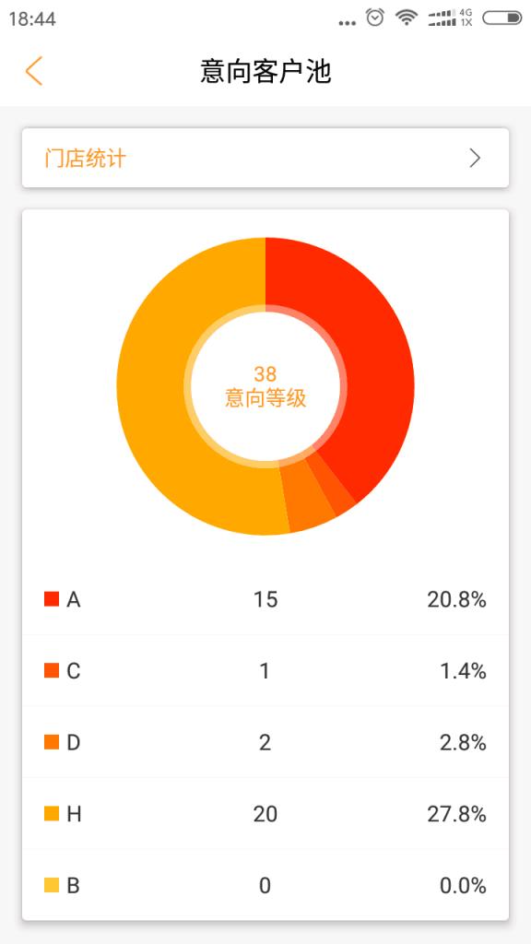Tap the alarm clock status bar icon
The image size is (531, 944).
coord(373,17)
